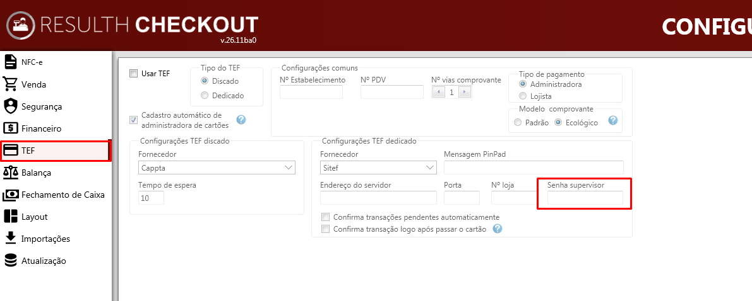
Task: Open the Layout grid icon
Action: (x=11, y=216)
